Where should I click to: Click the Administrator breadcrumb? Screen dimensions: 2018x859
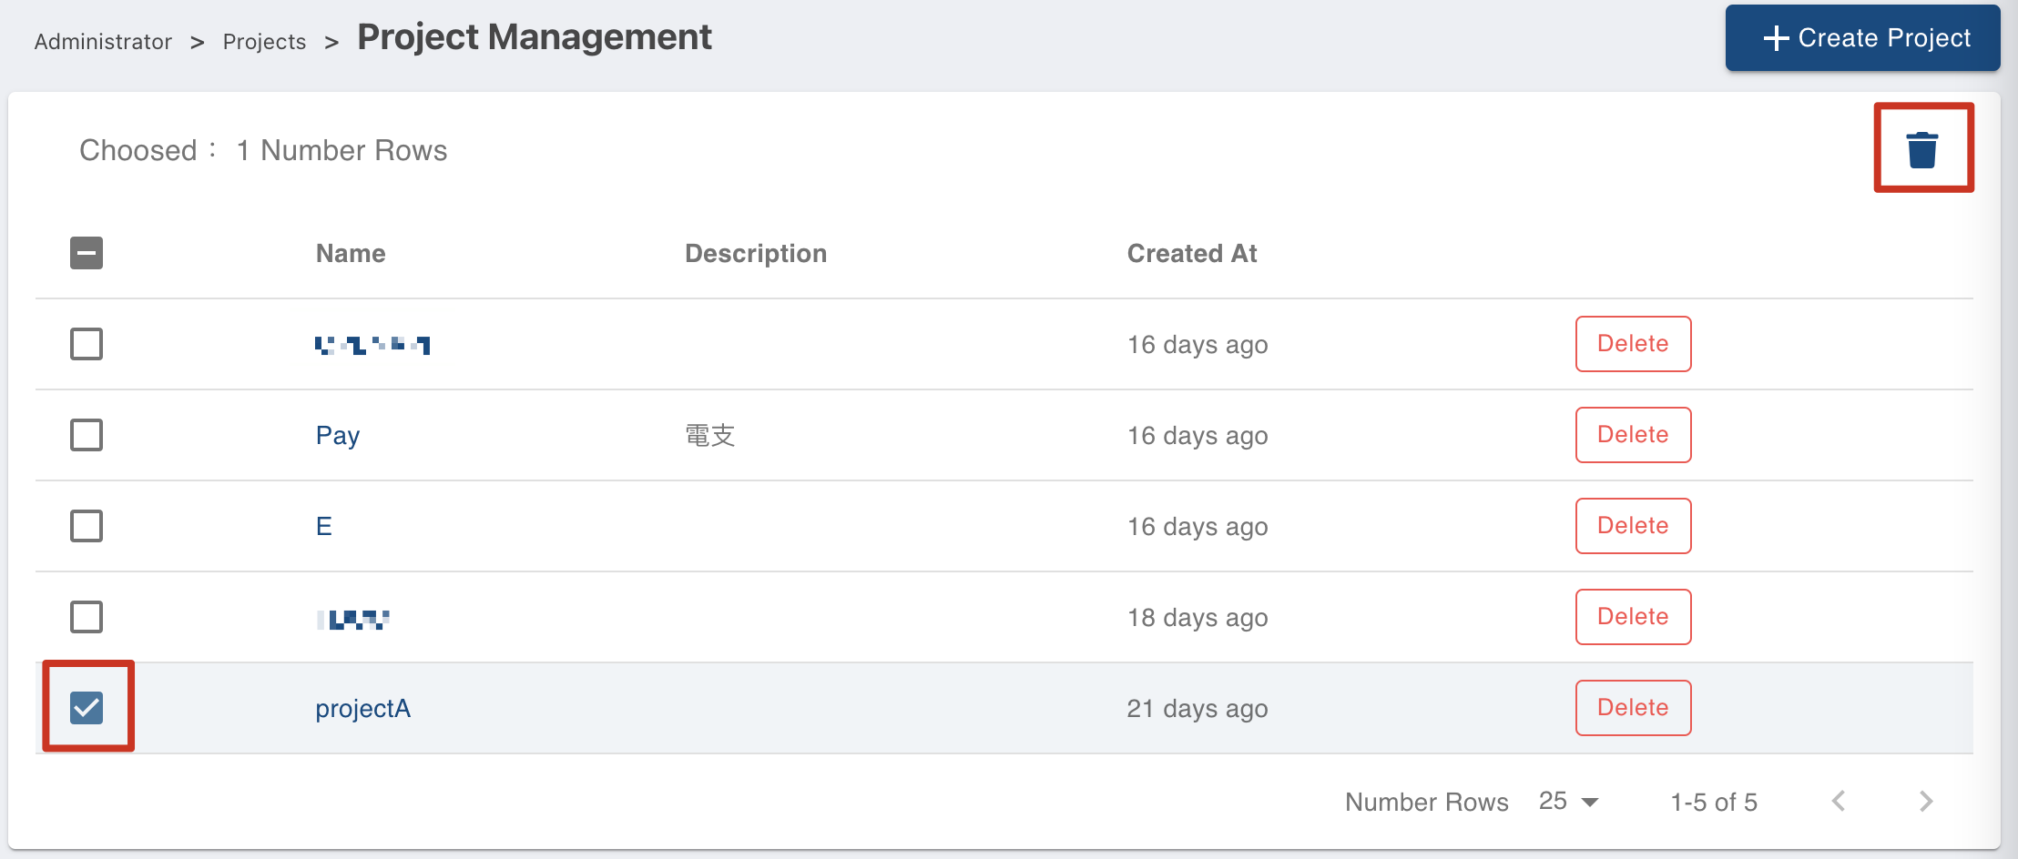click(x=103, y=42)
